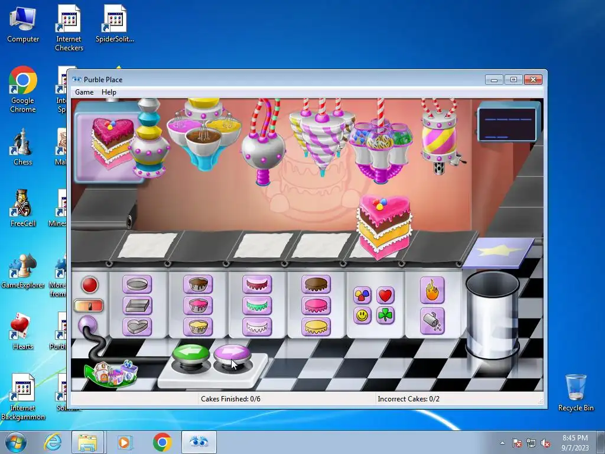Click the red round stop button
Screen dimensions: 605x454
[x=90, y=285]
